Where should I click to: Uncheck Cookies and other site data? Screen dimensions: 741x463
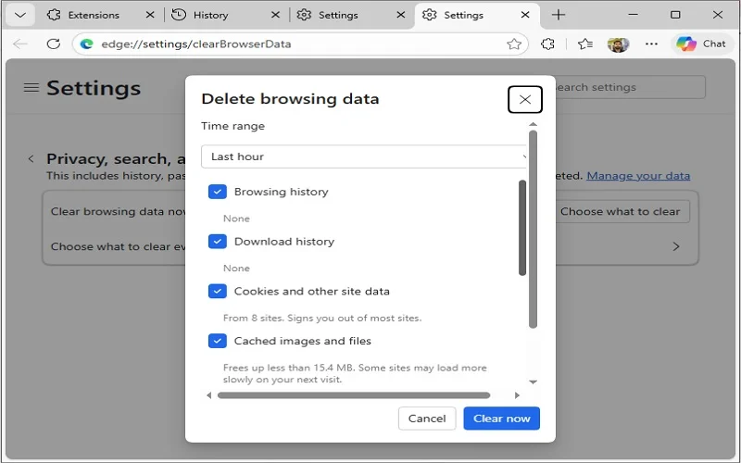218,291
